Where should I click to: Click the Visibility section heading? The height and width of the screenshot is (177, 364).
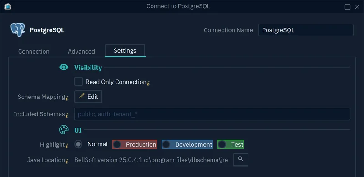click(88, 68)
